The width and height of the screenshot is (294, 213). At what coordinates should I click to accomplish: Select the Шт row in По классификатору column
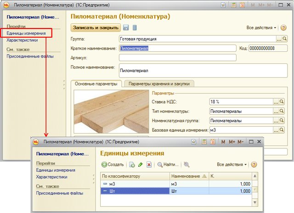pyautogui.click(x=135, y=191)
